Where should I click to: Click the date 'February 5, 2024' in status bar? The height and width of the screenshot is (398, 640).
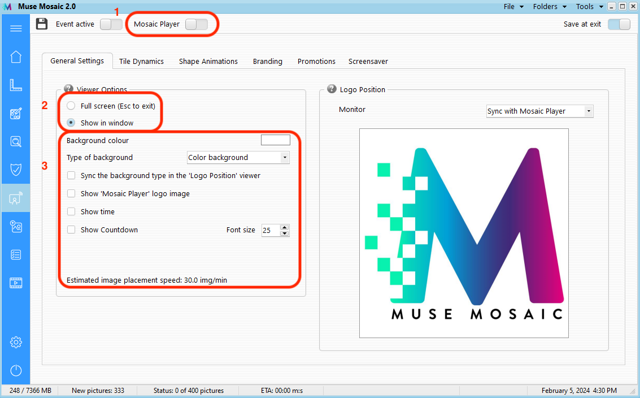point(565,391)
